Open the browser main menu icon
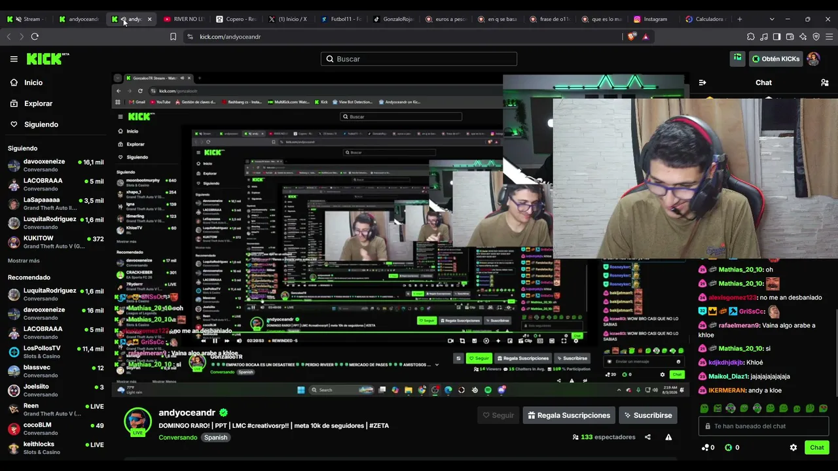Image resolution: width=838 pixels, height=471 pixels. 829,37
